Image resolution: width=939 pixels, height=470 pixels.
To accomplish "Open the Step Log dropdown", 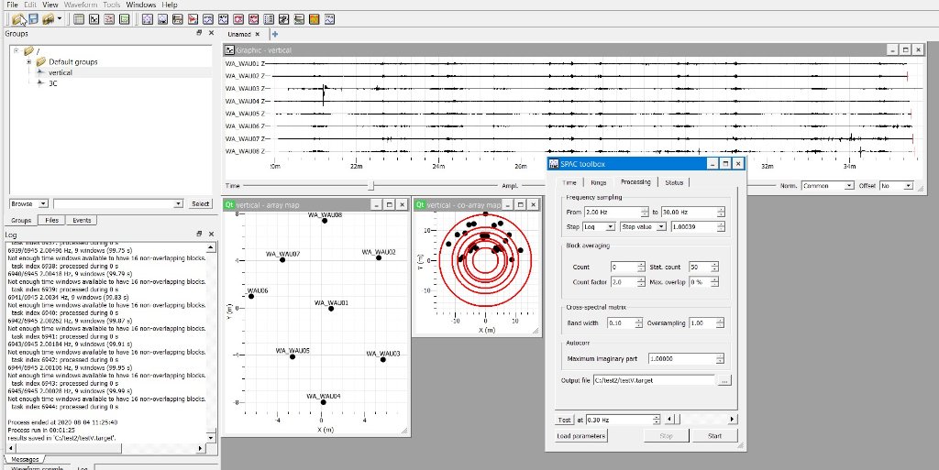I will pyautogui.click(x=599, y=226).
